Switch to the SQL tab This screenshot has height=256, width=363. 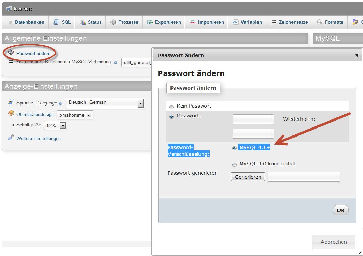pyautogui.click(x=62, y=22)
